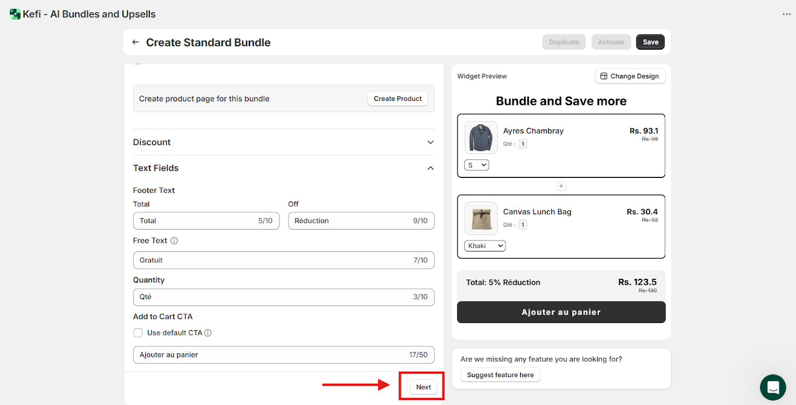The image size is (796, 405).
Task: Open Change Design for the widget
Action: (x=630, y=76)
